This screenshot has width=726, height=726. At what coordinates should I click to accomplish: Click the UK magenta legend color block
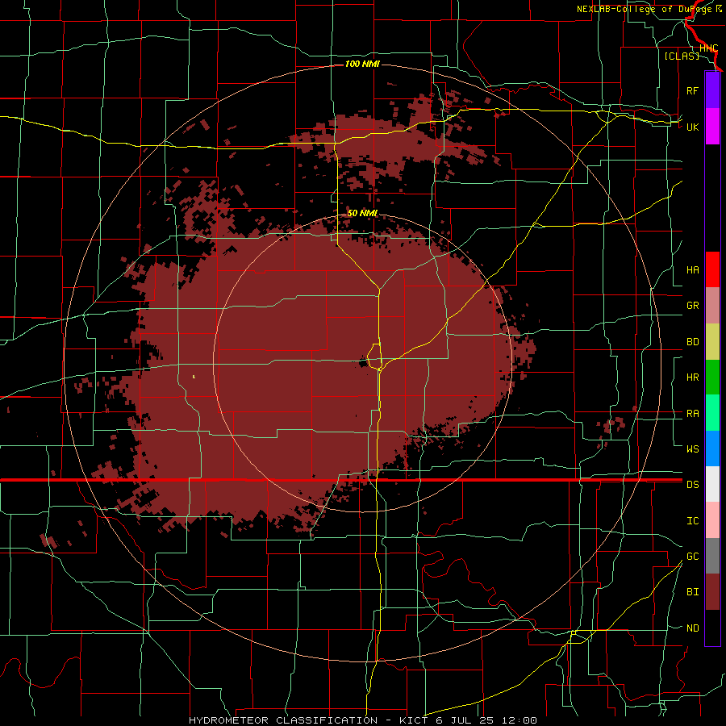point(712,127)
